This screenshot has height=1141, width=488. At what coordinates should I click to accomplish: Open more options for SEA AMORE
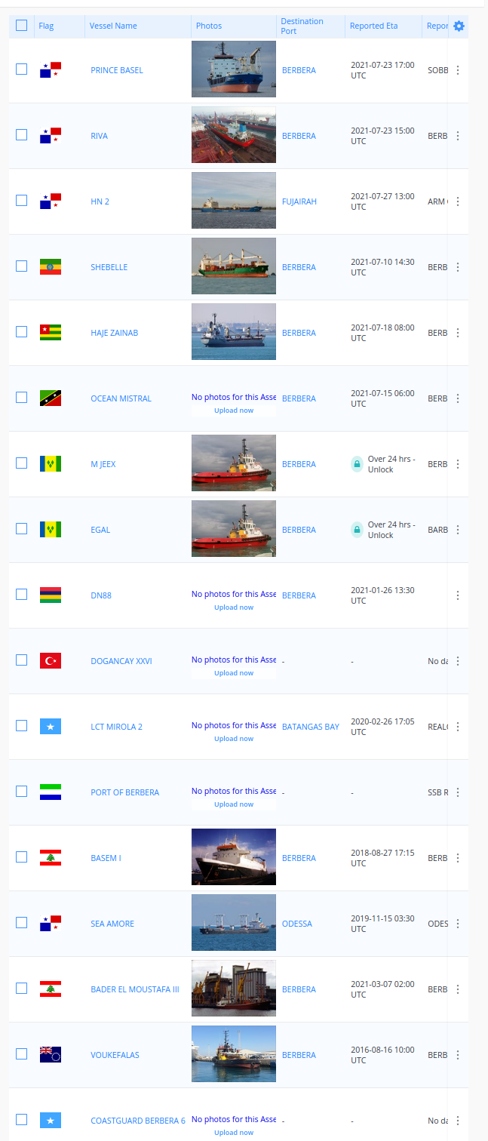coord(458,924)
